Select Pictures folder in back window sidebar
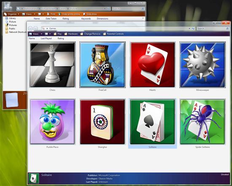Screen dimensions: 232x186 pyautogui.click(x=11, y=25)
